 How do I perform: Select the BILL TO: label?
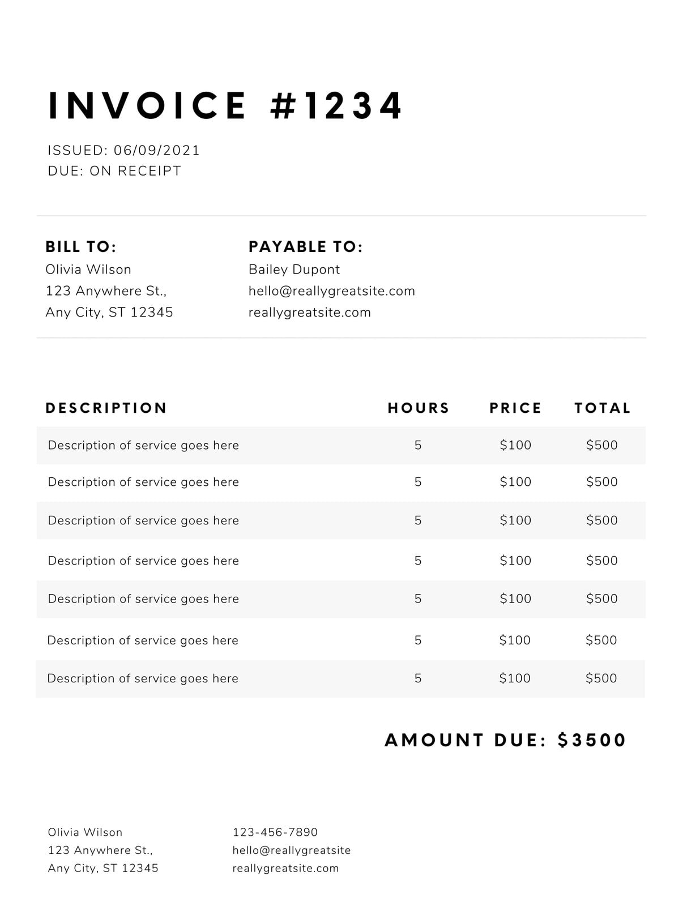[81, 246]
